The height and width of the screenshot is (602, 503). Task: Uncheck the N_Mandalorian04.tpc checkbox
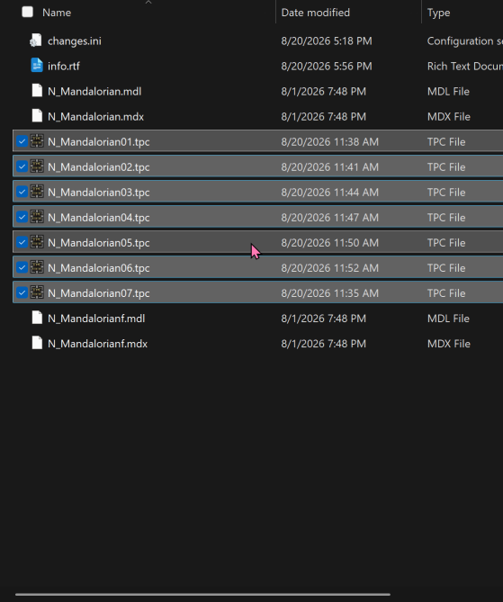coord(22,217)
